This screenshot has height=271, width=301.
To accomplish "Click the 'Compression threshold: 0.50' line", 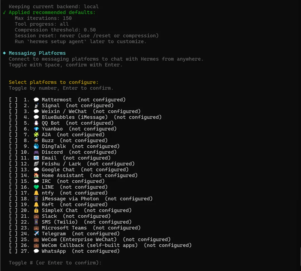I will pyautogui.click(x=55, y=30).
